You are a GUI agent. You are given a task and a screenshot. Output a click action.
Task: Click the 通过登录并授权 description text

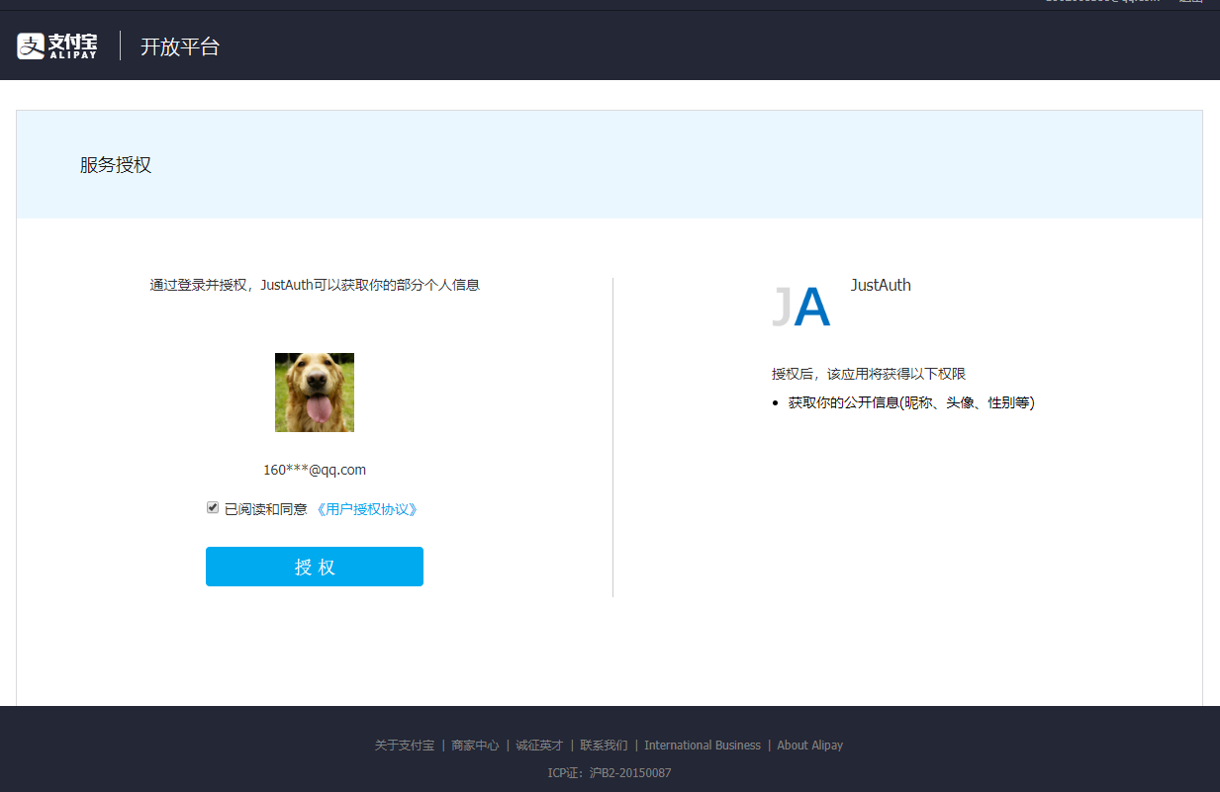click(315, 285)
